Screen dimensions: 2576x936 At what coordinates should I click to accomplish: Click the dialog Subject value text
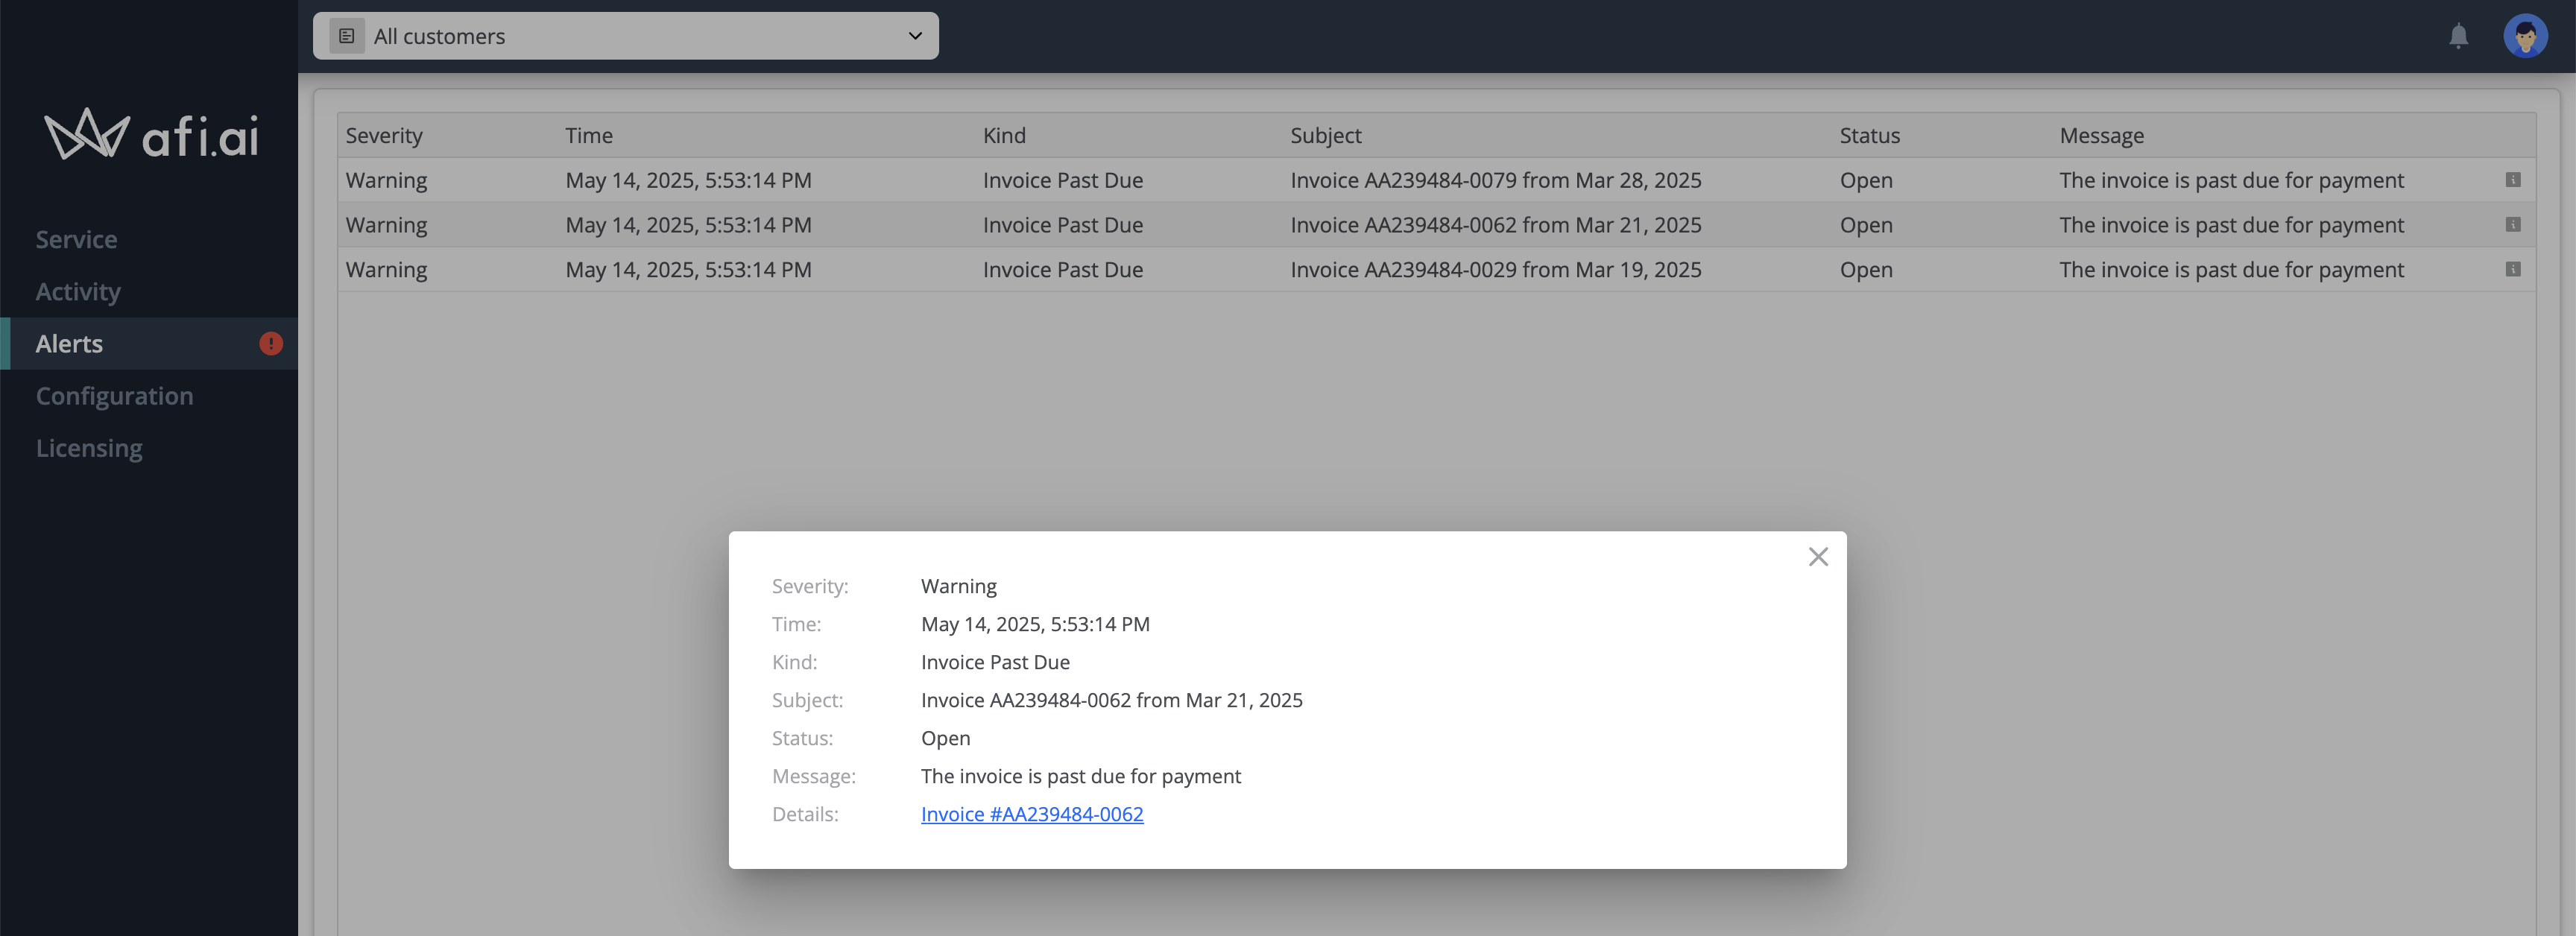pyautogui.click(x=1111, y=700)
